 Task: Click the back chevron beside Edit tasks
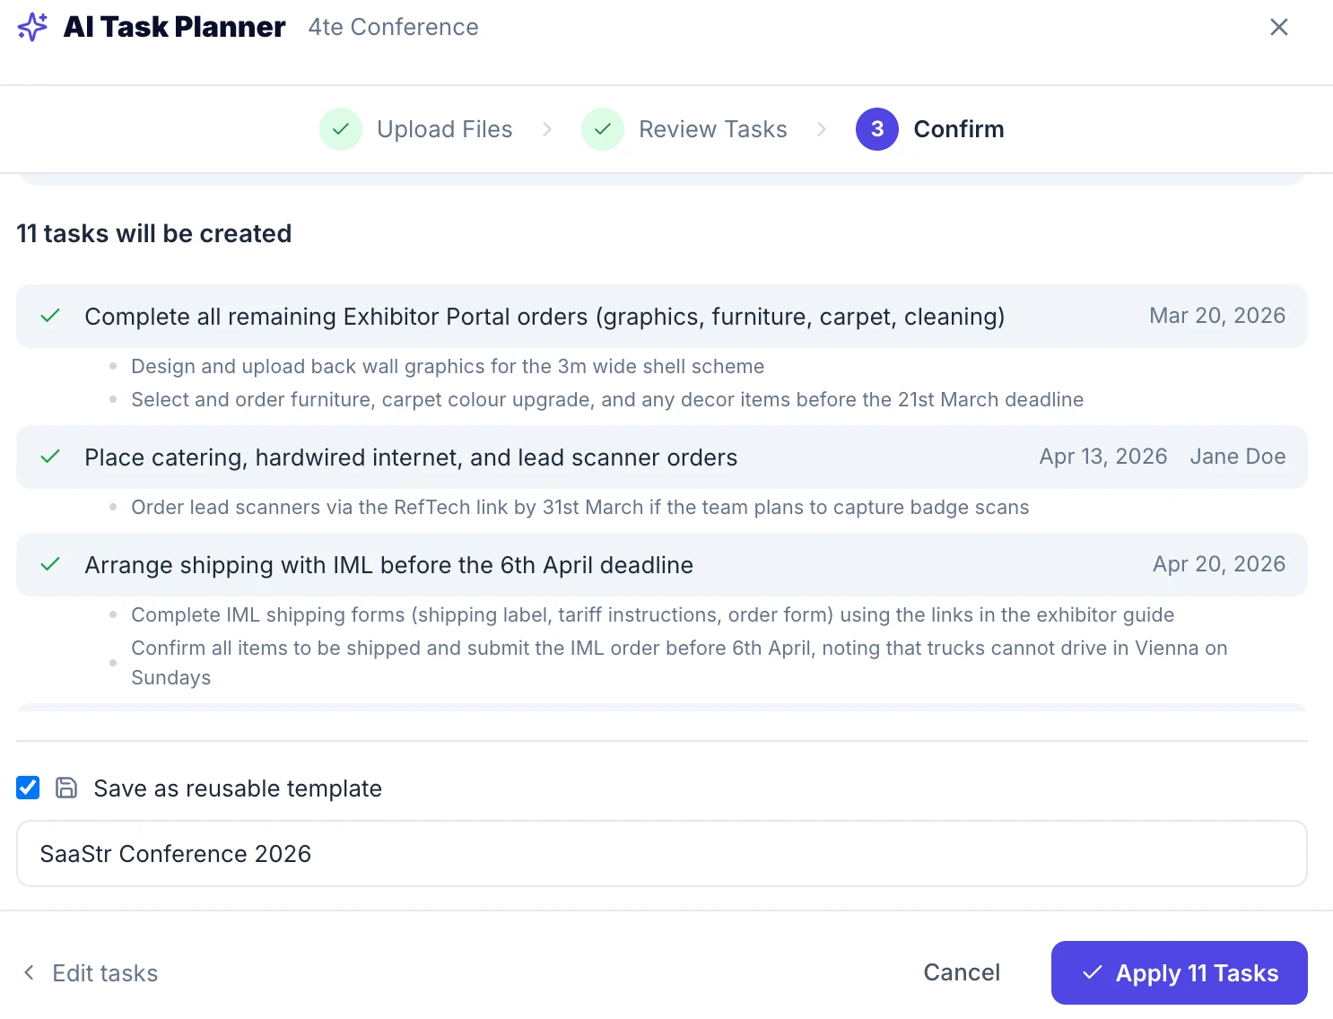tap(28, 972)
